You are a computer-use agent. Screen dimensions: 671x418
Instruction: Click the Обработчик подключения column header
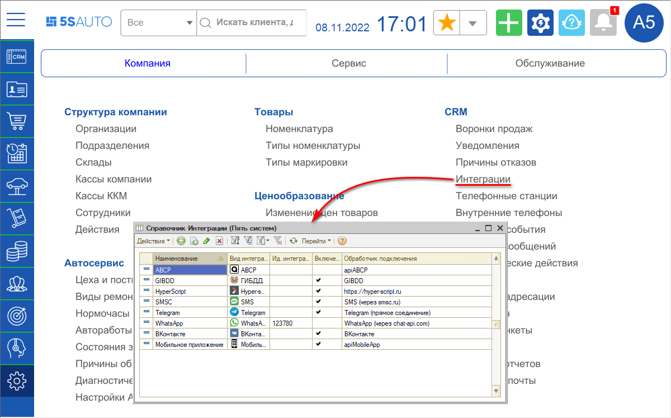[x=417, y=259]
